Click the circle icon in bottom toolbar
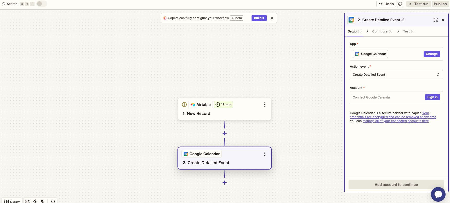Viewport: 450px width, 203px height. [x=53, y=201]
